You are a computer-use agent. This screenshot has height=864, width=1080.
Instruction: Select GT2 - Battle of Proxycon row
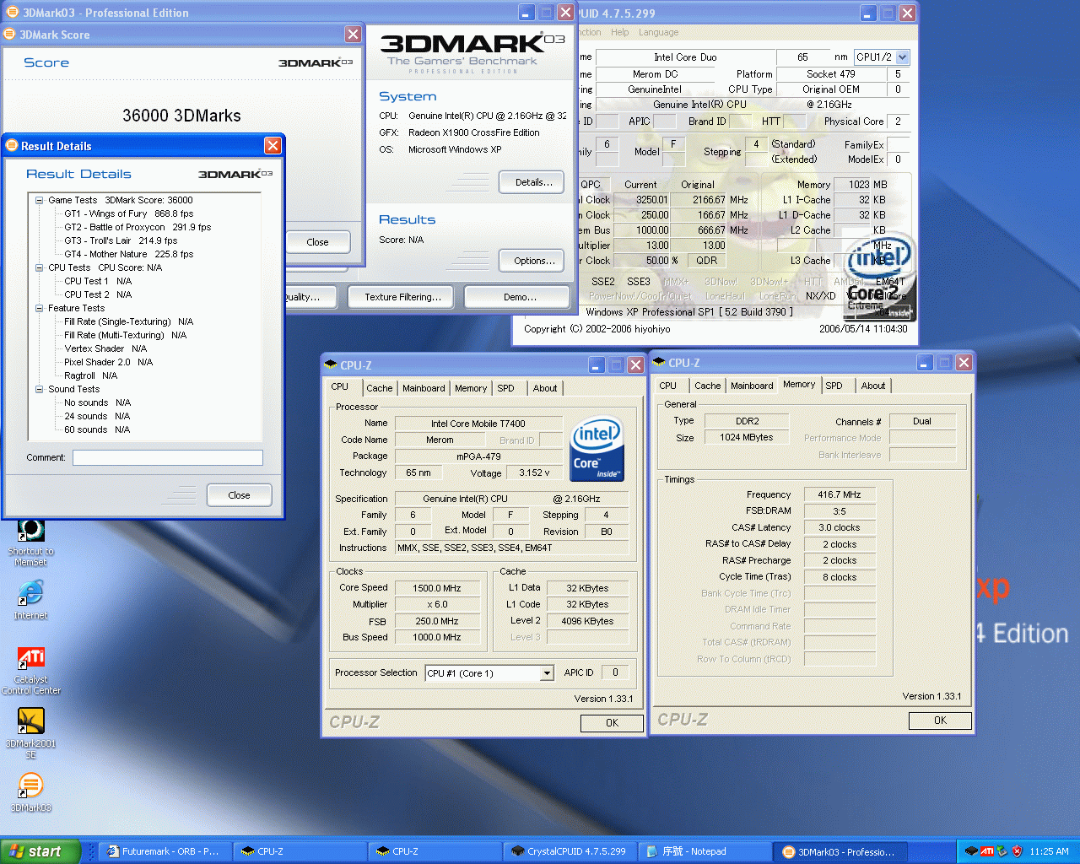click(138, 227)
